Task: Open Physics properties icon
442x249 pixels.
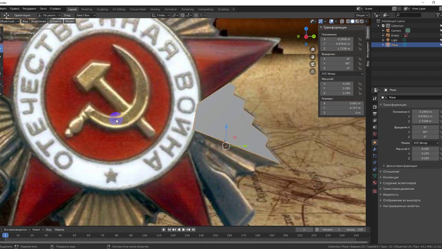Action: click(375, 163)
